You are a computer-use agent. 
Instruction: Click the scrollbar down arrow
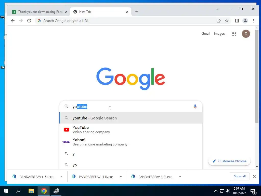pyautogui.click(x=257, y=167)
